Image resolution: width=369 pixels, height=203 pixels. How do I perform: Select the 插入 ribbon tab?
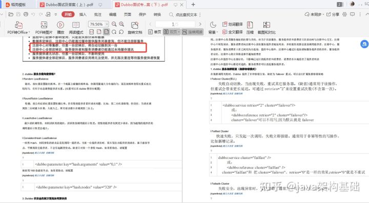click(x=83, y=14)
